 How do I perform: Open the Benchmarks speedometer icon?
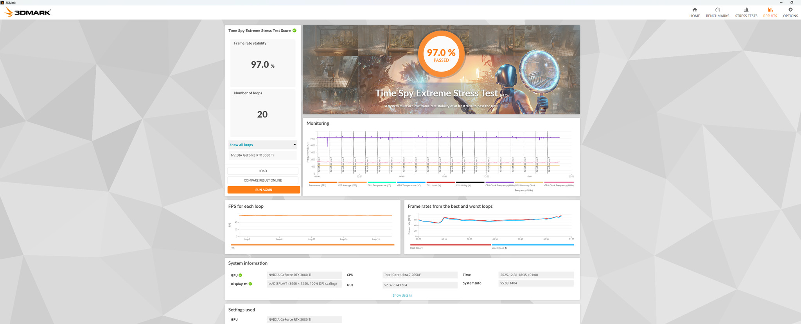(x=717, y=10)
